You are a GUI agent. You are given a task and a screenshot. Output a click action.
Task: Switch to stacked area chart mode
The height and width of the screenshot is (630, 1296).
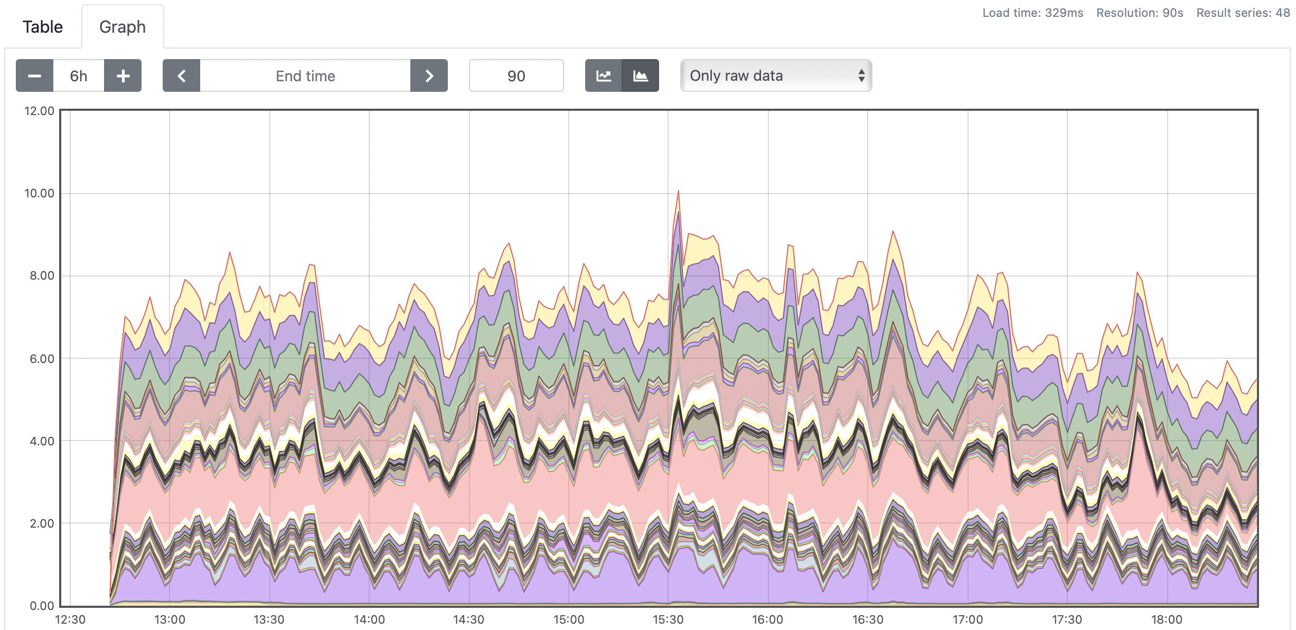(x=640, y=75)
